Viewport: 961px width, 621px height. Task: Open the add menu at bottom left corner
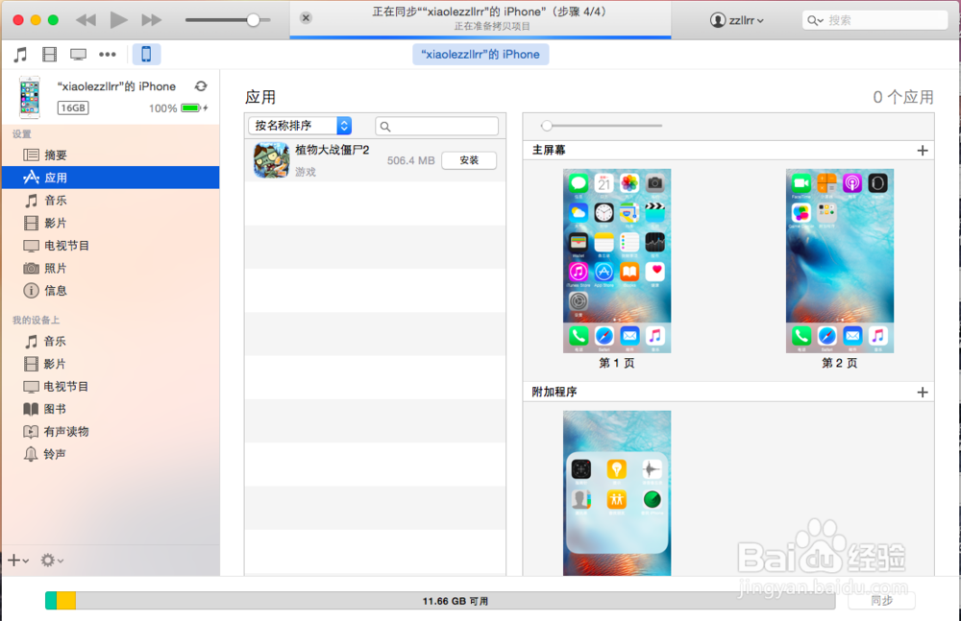pyautogui.click(x=15, y=561)
